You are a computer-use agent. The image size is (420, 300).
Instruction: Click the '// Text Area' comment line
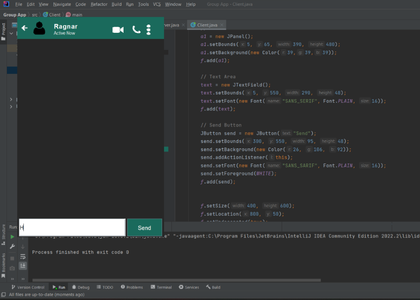pos(218,77)
